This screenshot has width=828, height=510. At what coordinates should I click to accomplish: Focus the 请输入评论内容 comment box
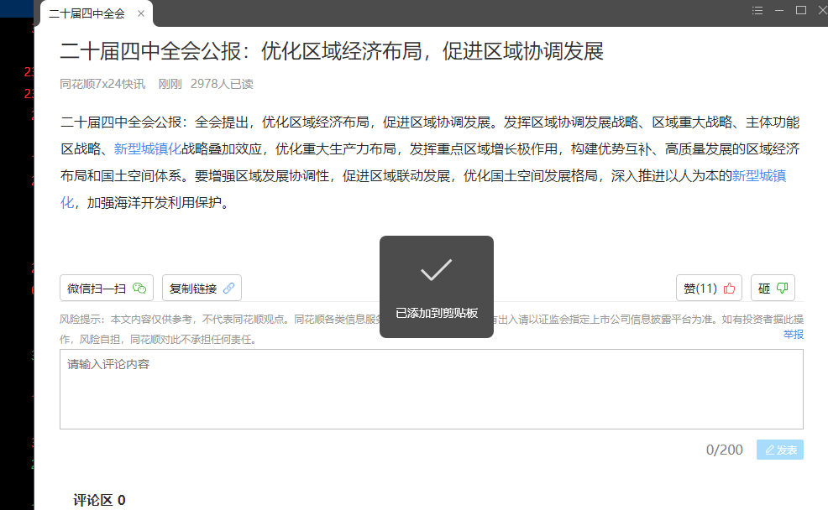(x=432, y=389)
